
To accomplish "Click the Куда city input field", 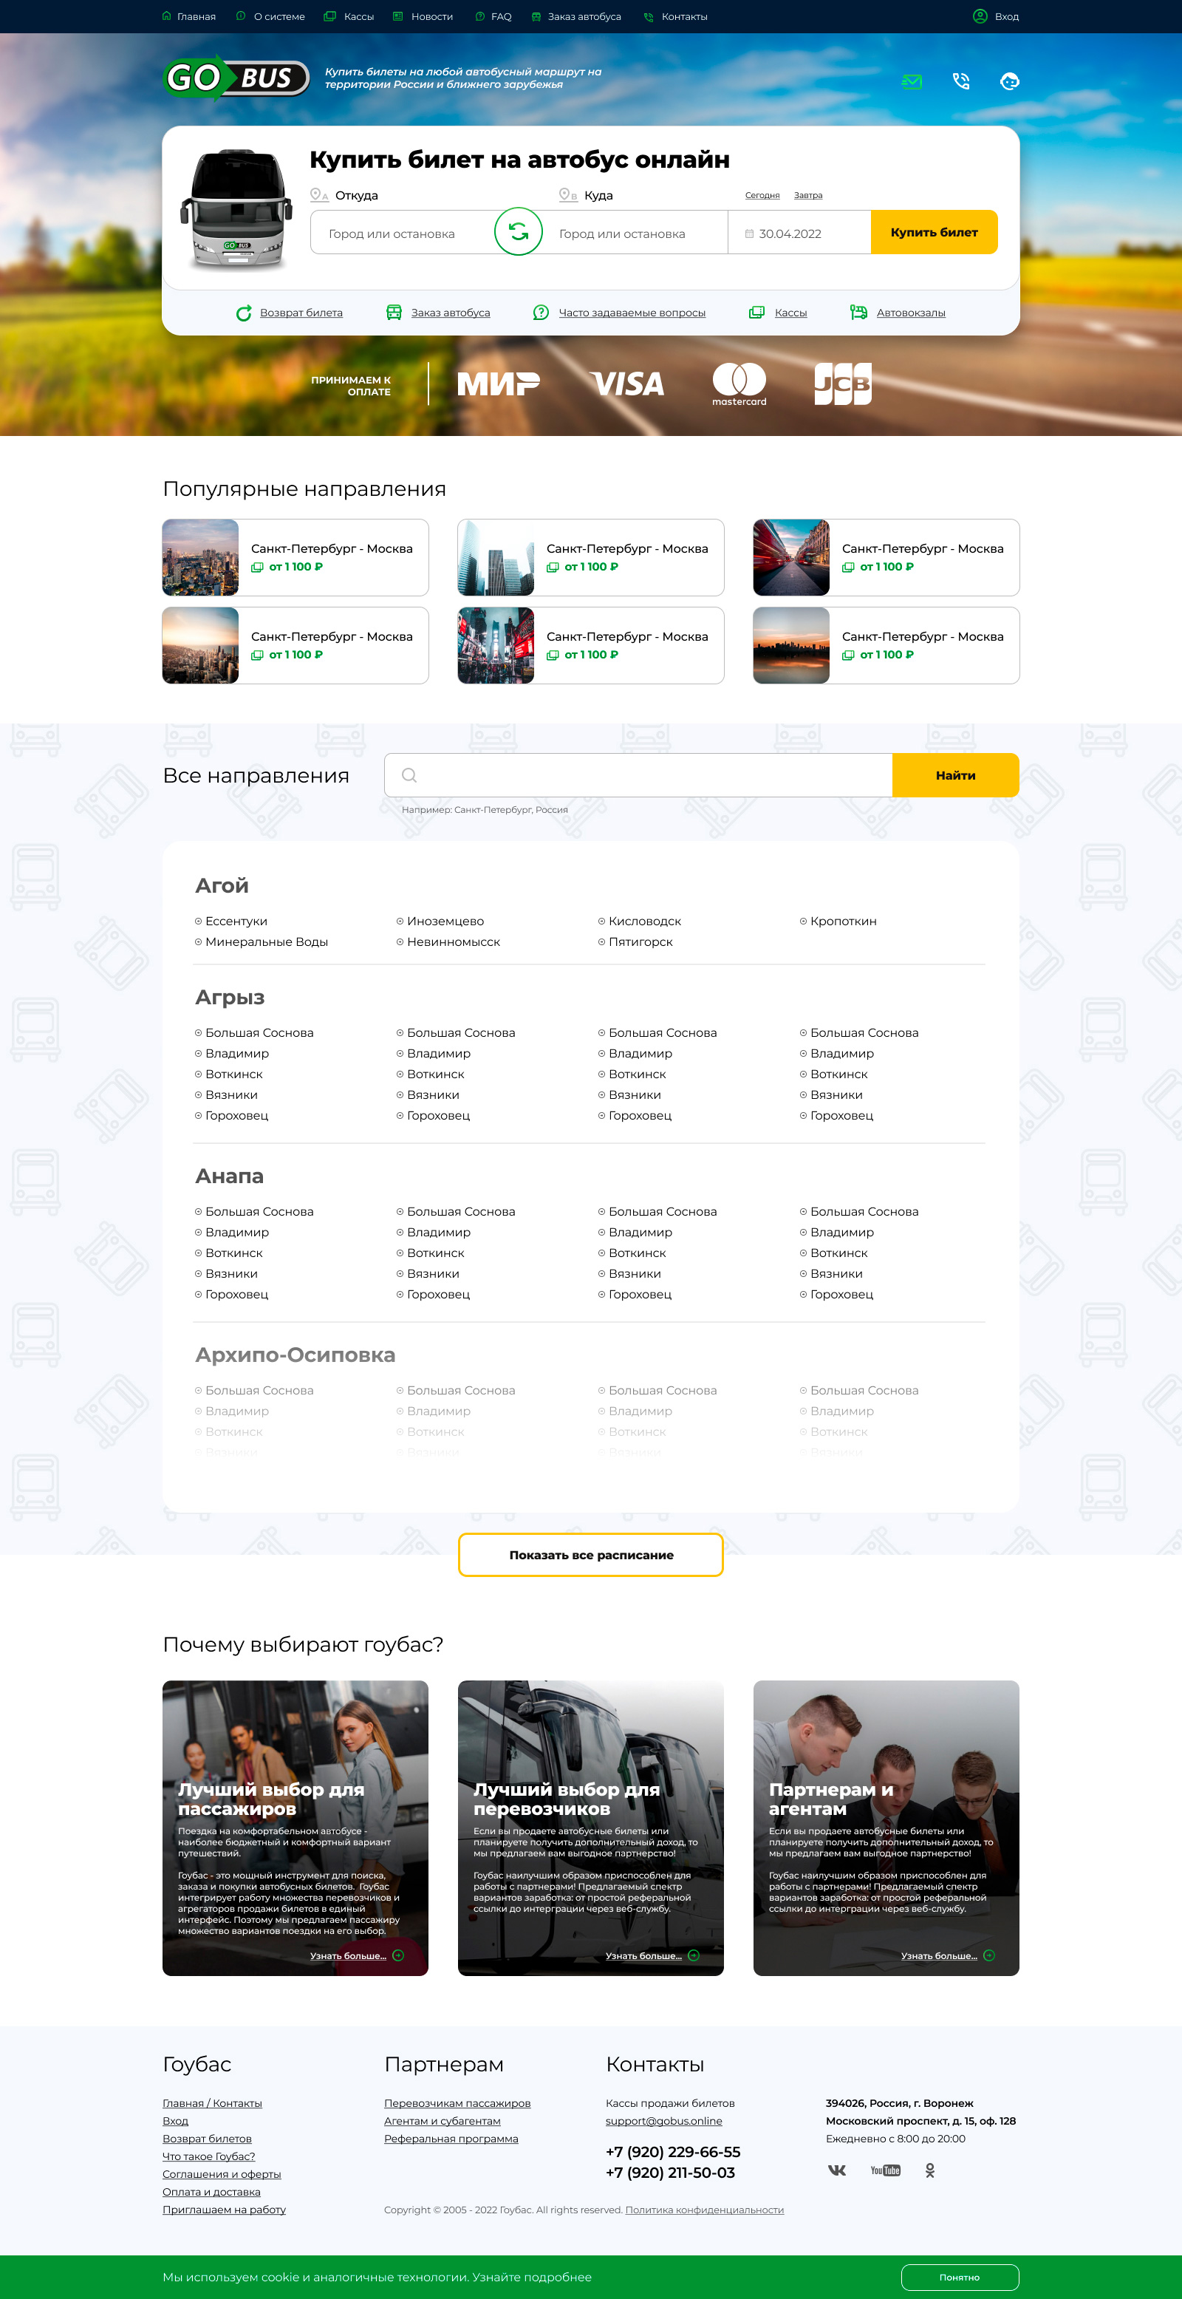I will 635,233.
